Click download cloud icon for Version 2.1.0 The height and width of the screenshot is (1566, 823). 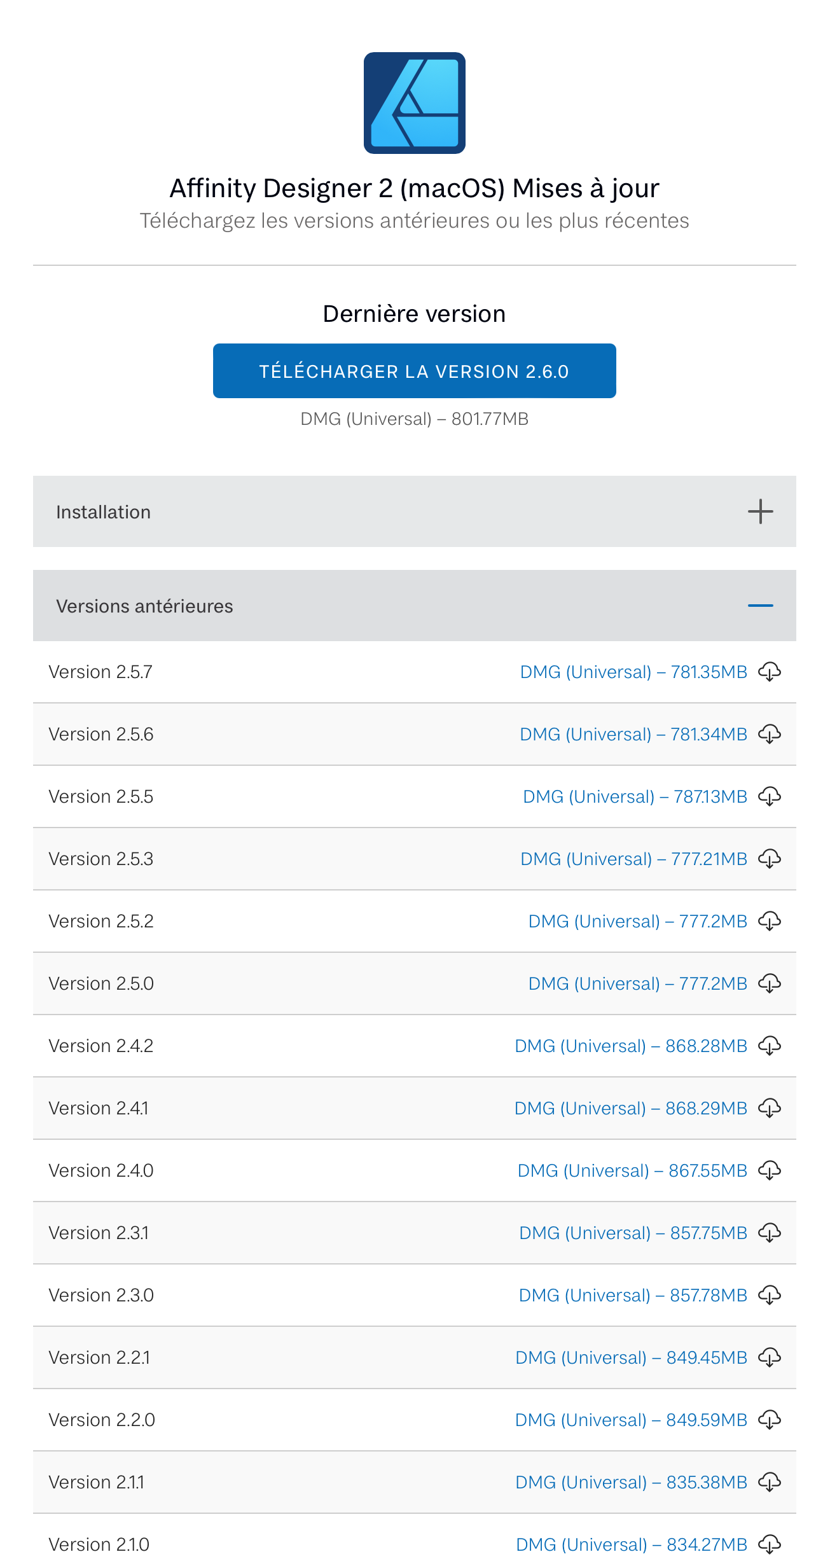point(770,1544)
